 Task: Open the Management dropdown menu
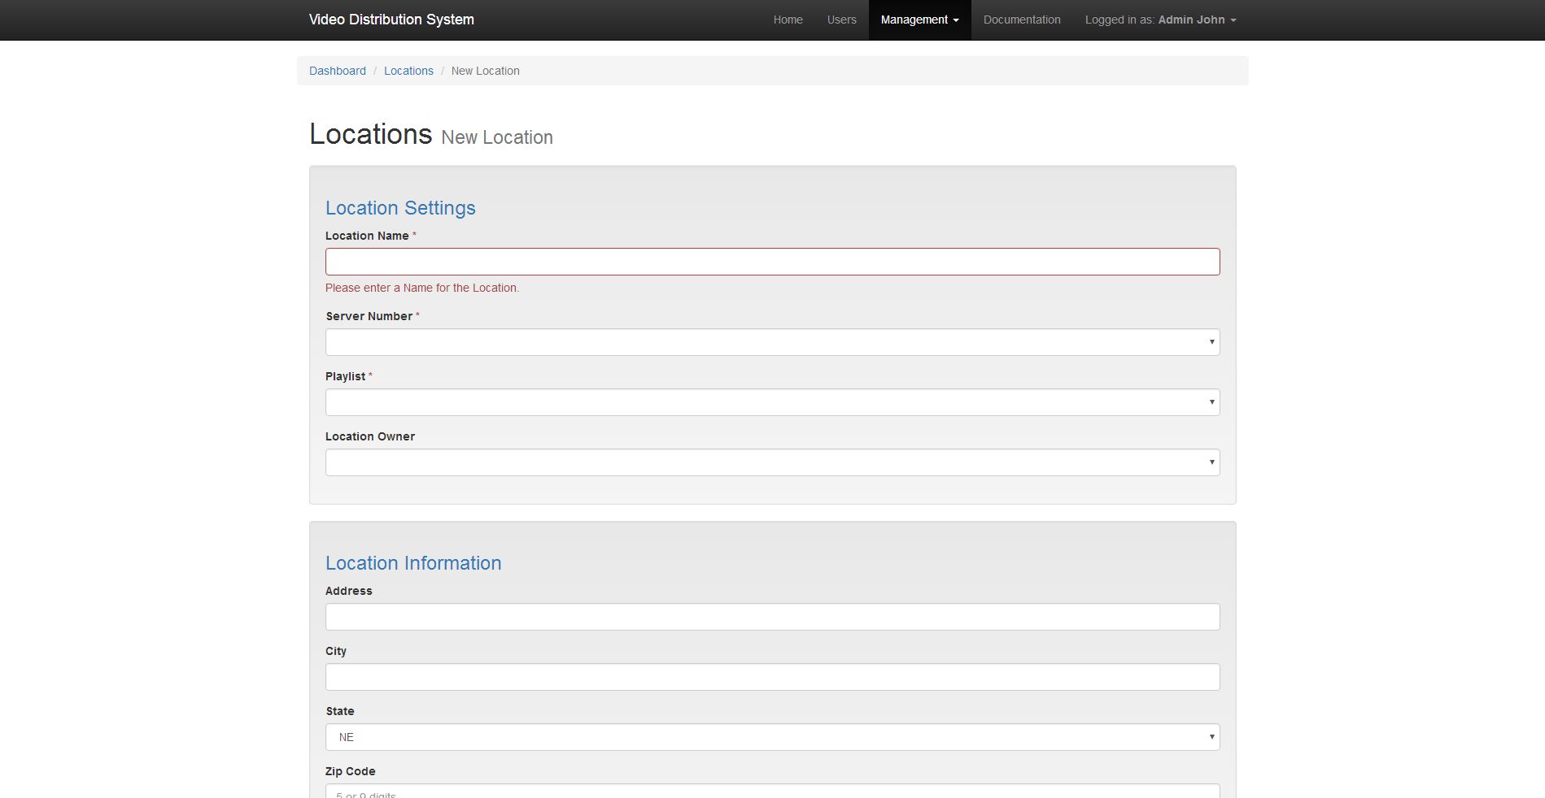(x=919, y=20)
